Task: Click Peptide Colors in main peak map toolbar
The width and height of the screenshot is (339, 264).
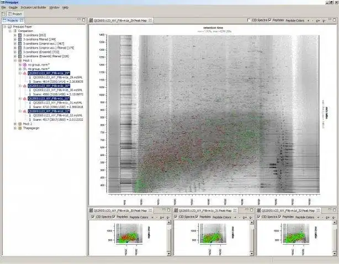Action: (x=295, y=20)
